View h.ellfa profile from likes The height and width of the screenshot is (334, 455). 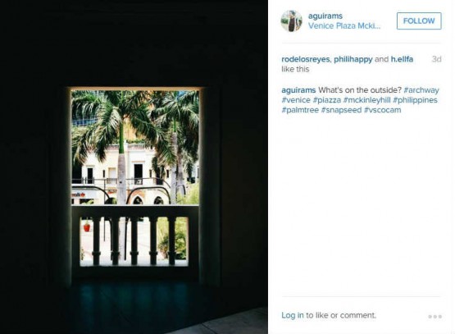click(402, 59)
